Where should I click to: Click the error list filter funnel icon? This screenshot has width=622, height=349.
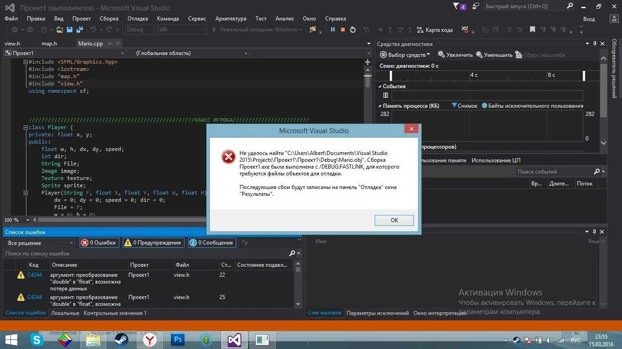[x=245, y=243]
